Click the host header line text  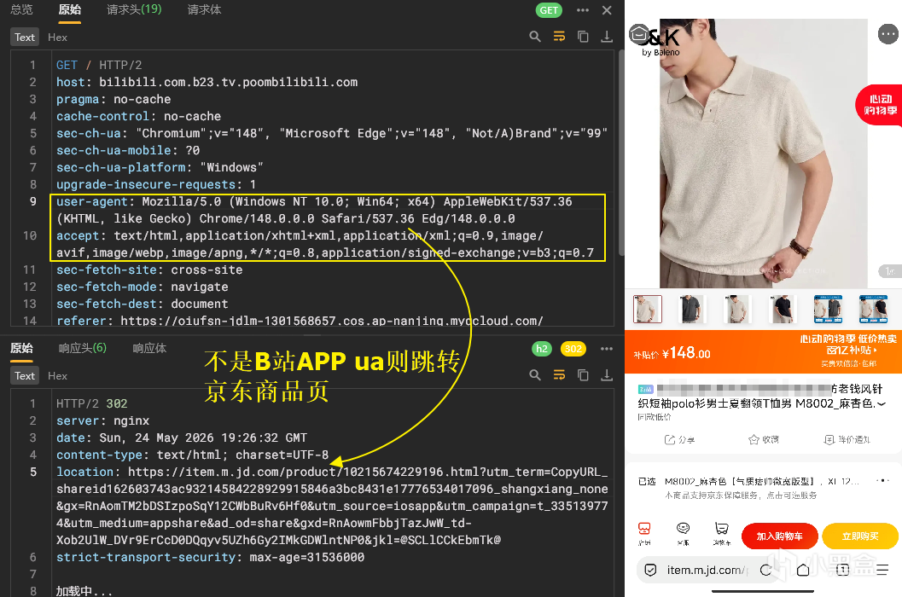[x=207, y=82]
